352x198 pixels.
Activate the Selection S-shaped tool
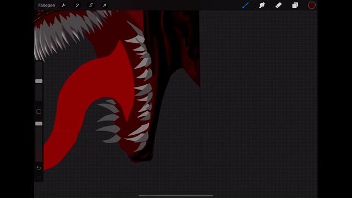click(x=91, y=5)
